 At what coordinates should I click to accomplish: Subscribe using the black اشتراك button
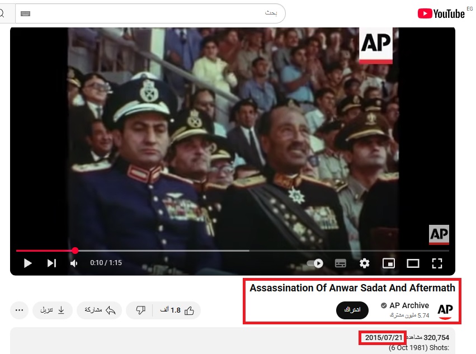point(352,310)
